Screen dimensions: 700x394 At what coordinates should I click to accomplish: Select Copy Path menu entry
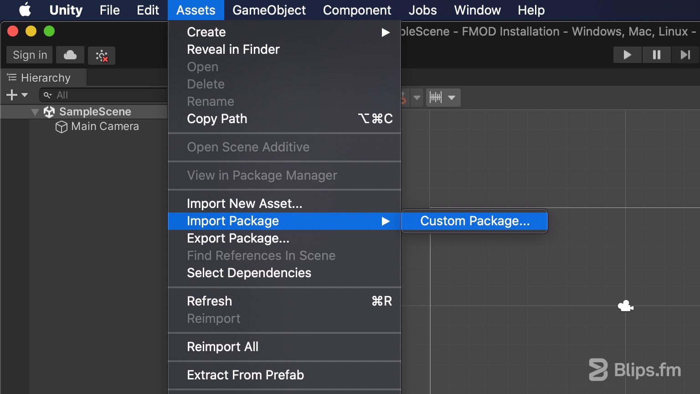(x=284, y=119)
